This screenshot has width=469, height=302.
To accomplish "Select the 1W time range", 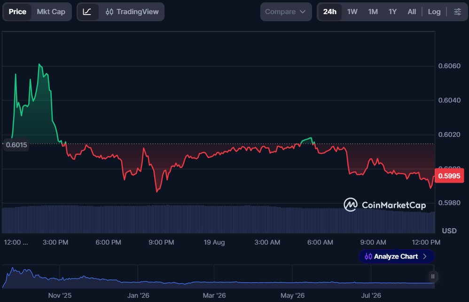I will pyautogui.click(x=352, y=12).
